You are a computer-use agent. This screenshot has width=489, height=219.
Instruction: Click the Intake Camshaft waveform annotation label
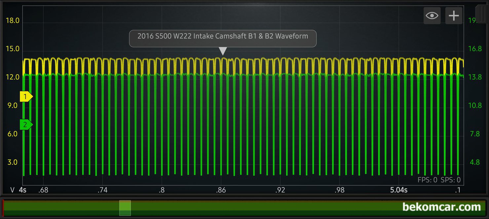coord(222,36)
